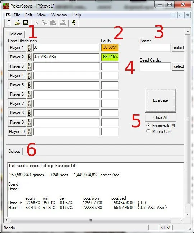Viewport: 194px width, 233px height.
Task: Open the File menu
Action: pyautogui.click(x=17, y=15)
